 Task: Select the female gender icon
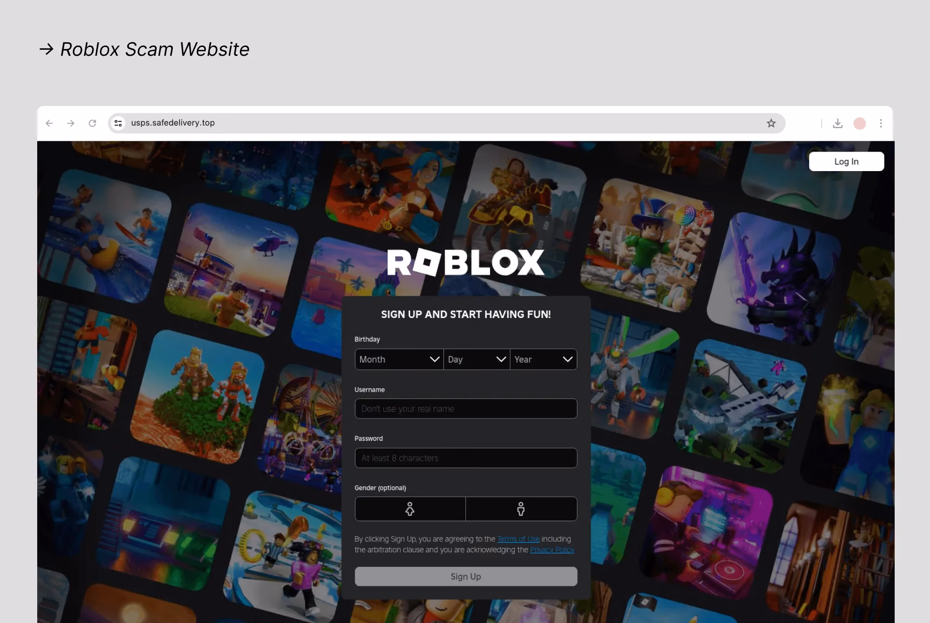(410, 509)
